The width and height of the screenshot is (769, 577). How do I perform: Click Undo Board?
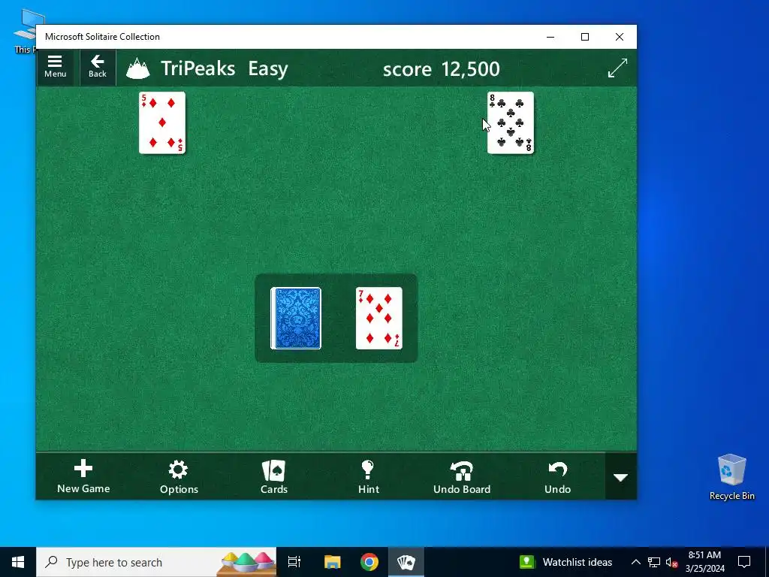pyautogui.click(x=462, y=476)
